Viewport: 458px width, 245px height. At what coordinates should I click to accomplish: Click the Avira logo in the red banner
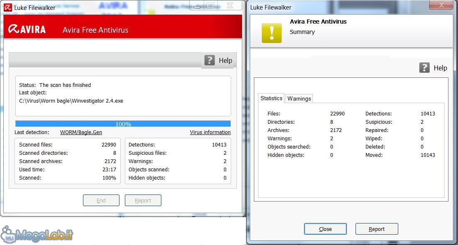pos(27,29)
